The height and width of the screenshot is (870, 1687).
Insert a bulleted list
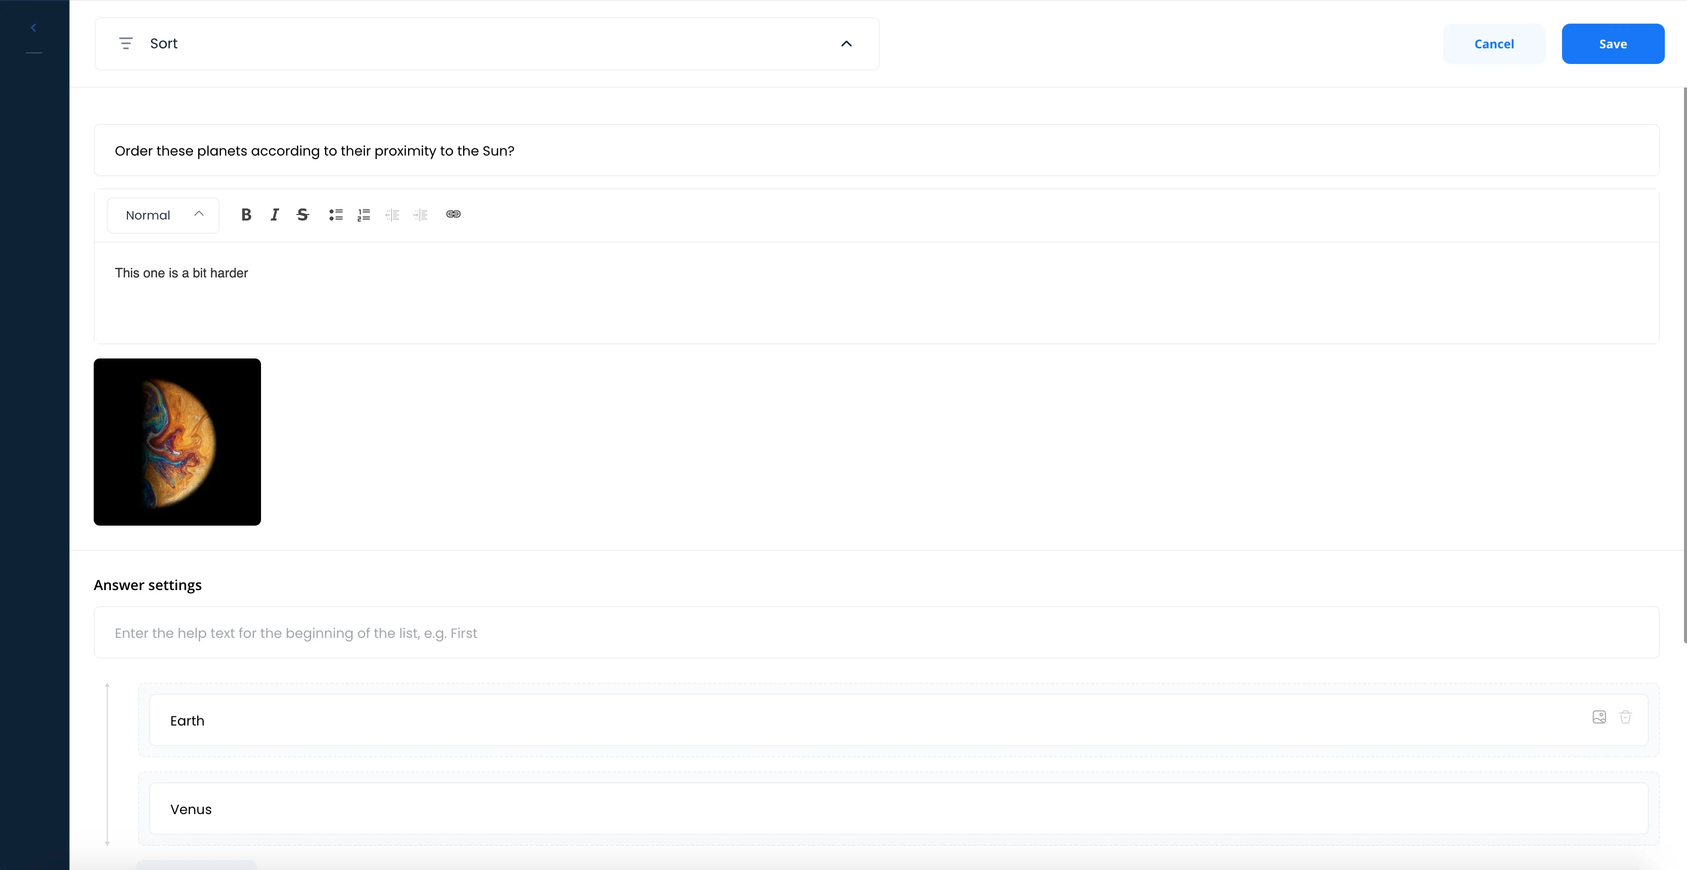pyautogui.click(x=336, y=214)
